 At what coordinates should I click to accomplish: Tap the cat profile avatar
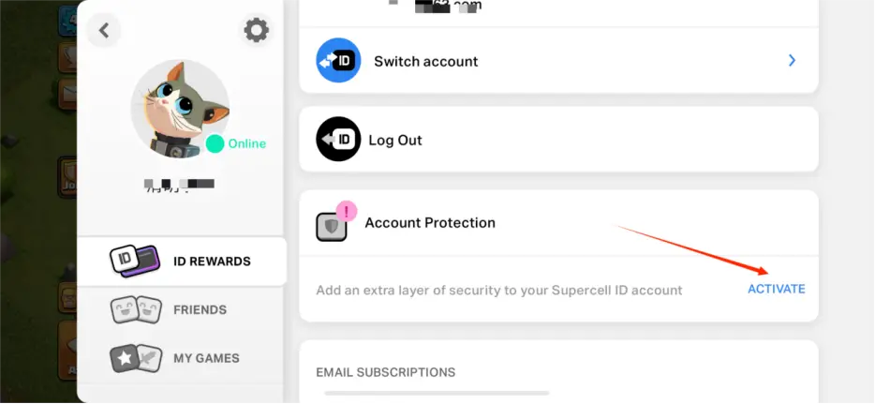tap(180, 109)
